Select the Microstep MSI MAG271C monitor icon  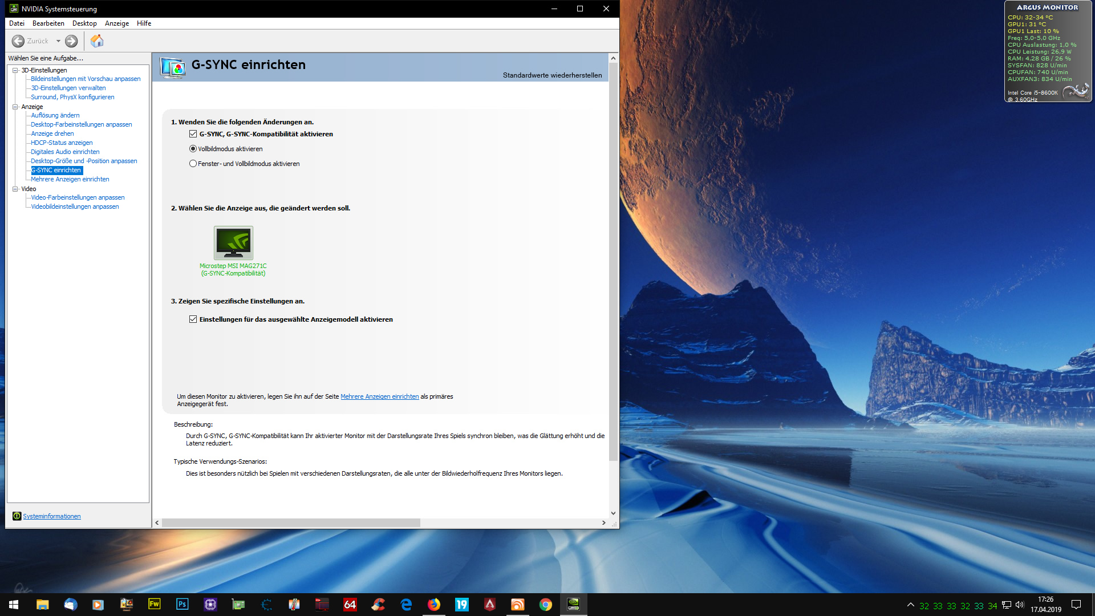[233, 242]
